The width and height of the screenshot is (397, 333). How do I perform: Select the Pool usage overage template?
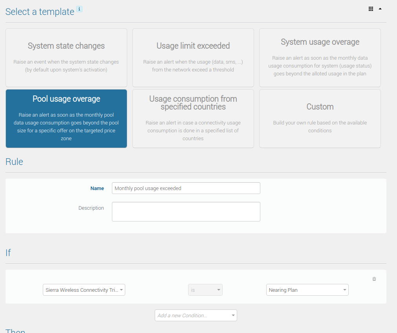click(66, 118)
